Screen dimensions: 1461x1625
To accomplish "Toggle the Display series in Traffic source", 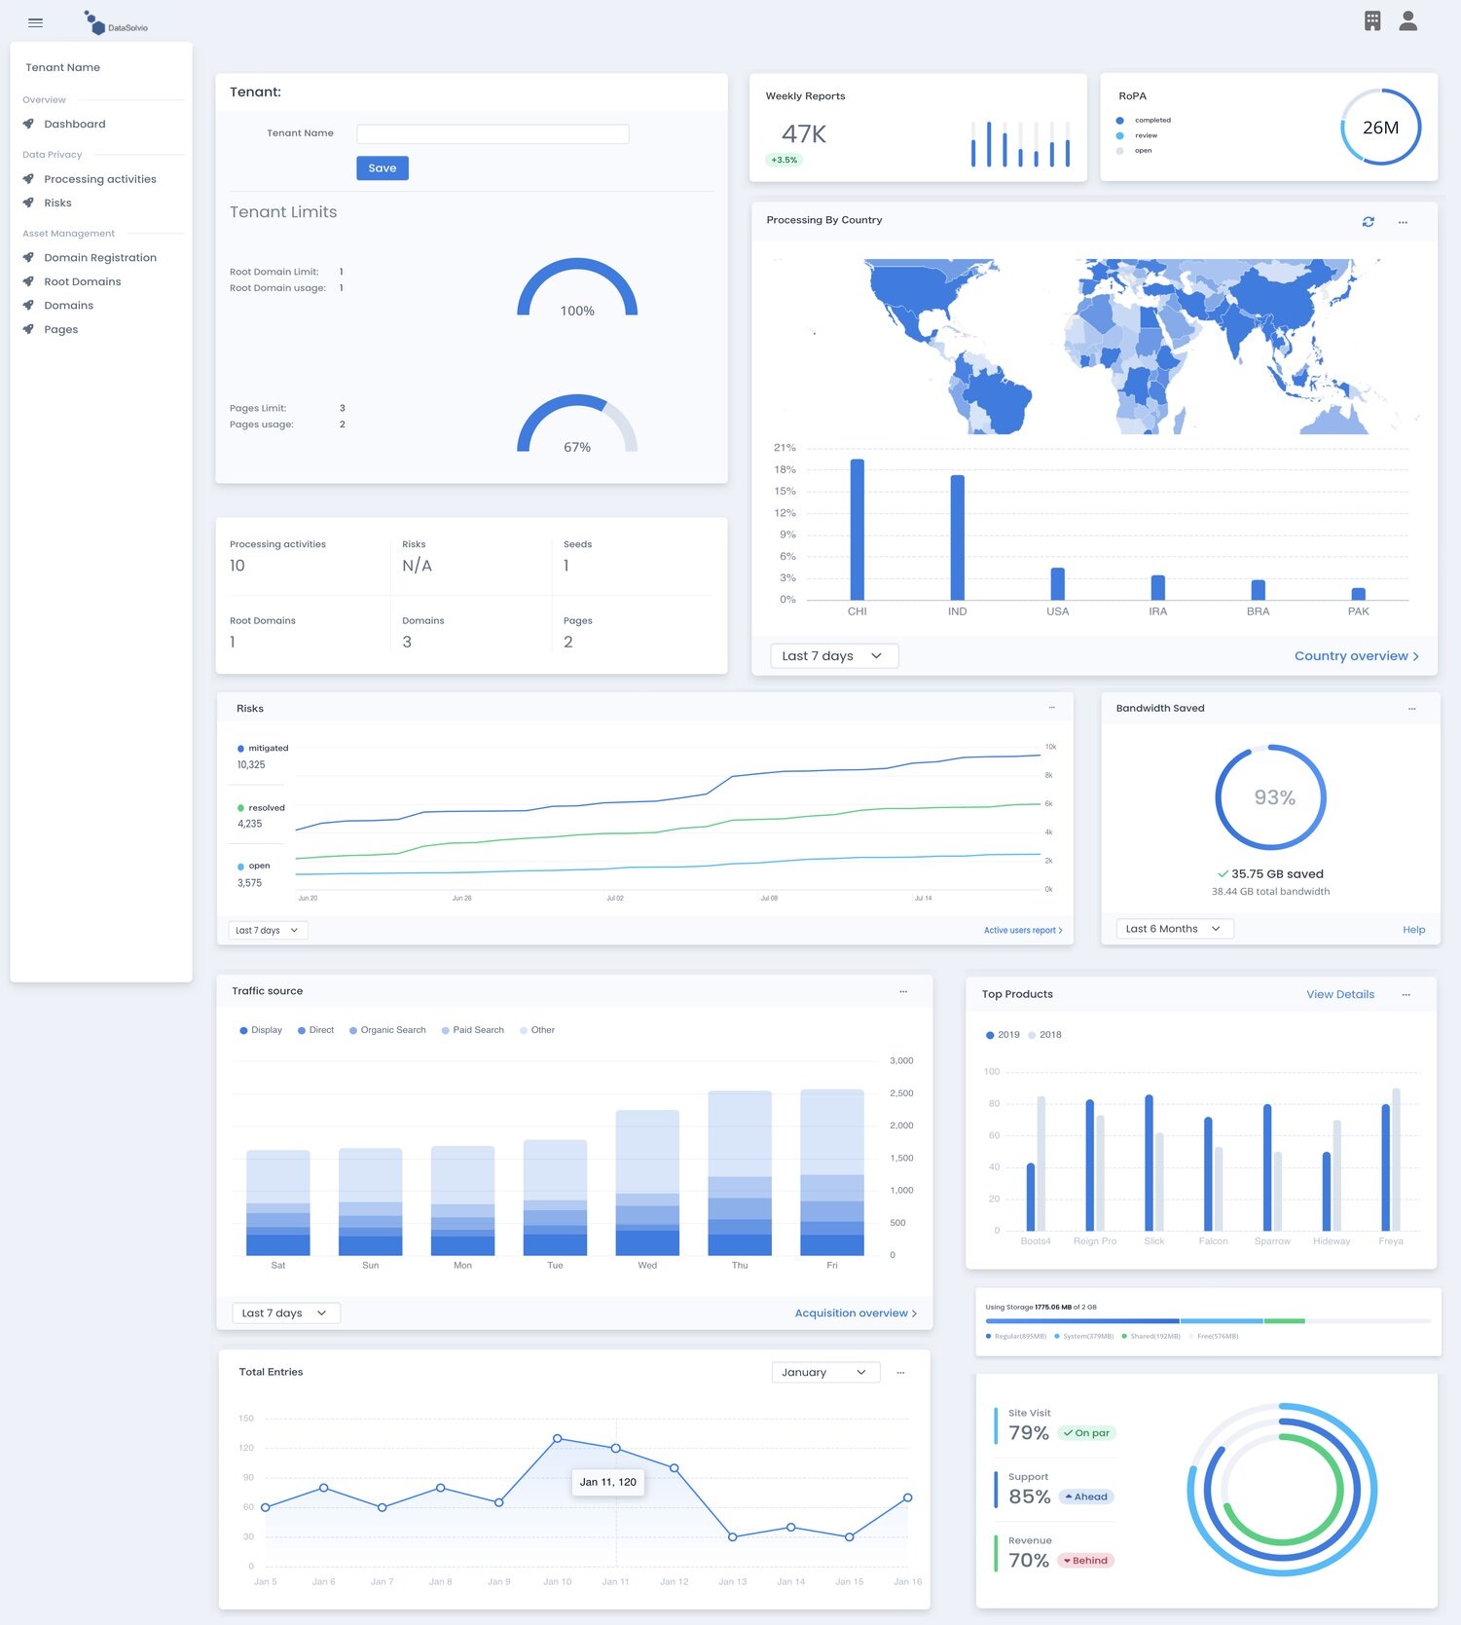I will click(261, 1030).
